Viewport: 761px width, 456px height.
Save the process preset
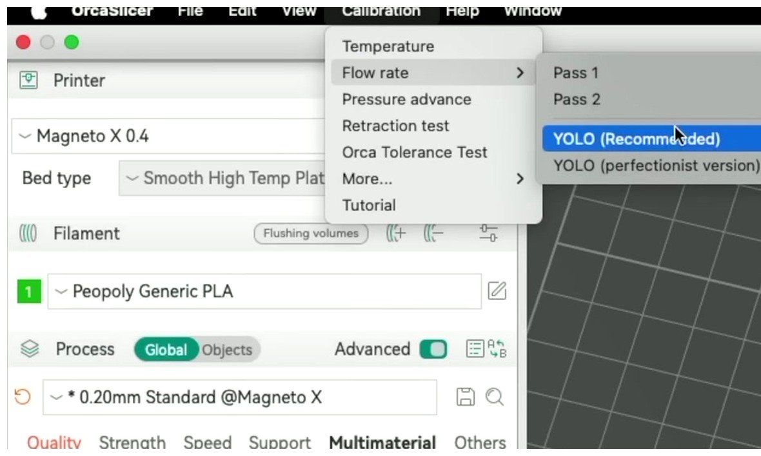point(466,397)
